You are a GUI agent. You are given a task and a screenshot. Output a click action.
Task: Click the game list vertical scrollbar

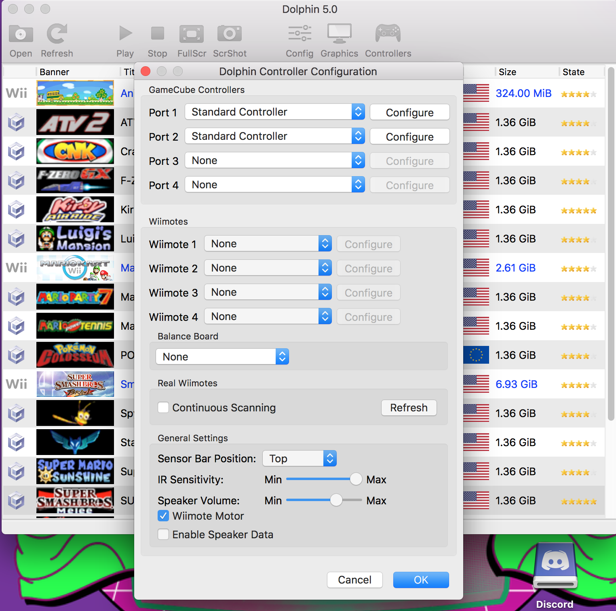[x=611, y=244]
